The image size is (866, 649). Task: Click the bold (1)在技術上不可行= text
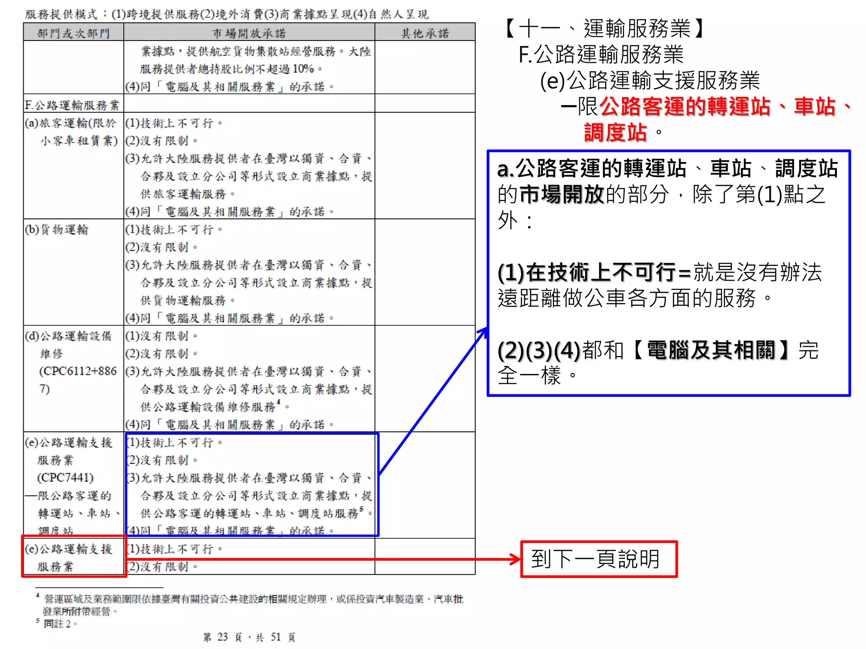tap(595, 272)
